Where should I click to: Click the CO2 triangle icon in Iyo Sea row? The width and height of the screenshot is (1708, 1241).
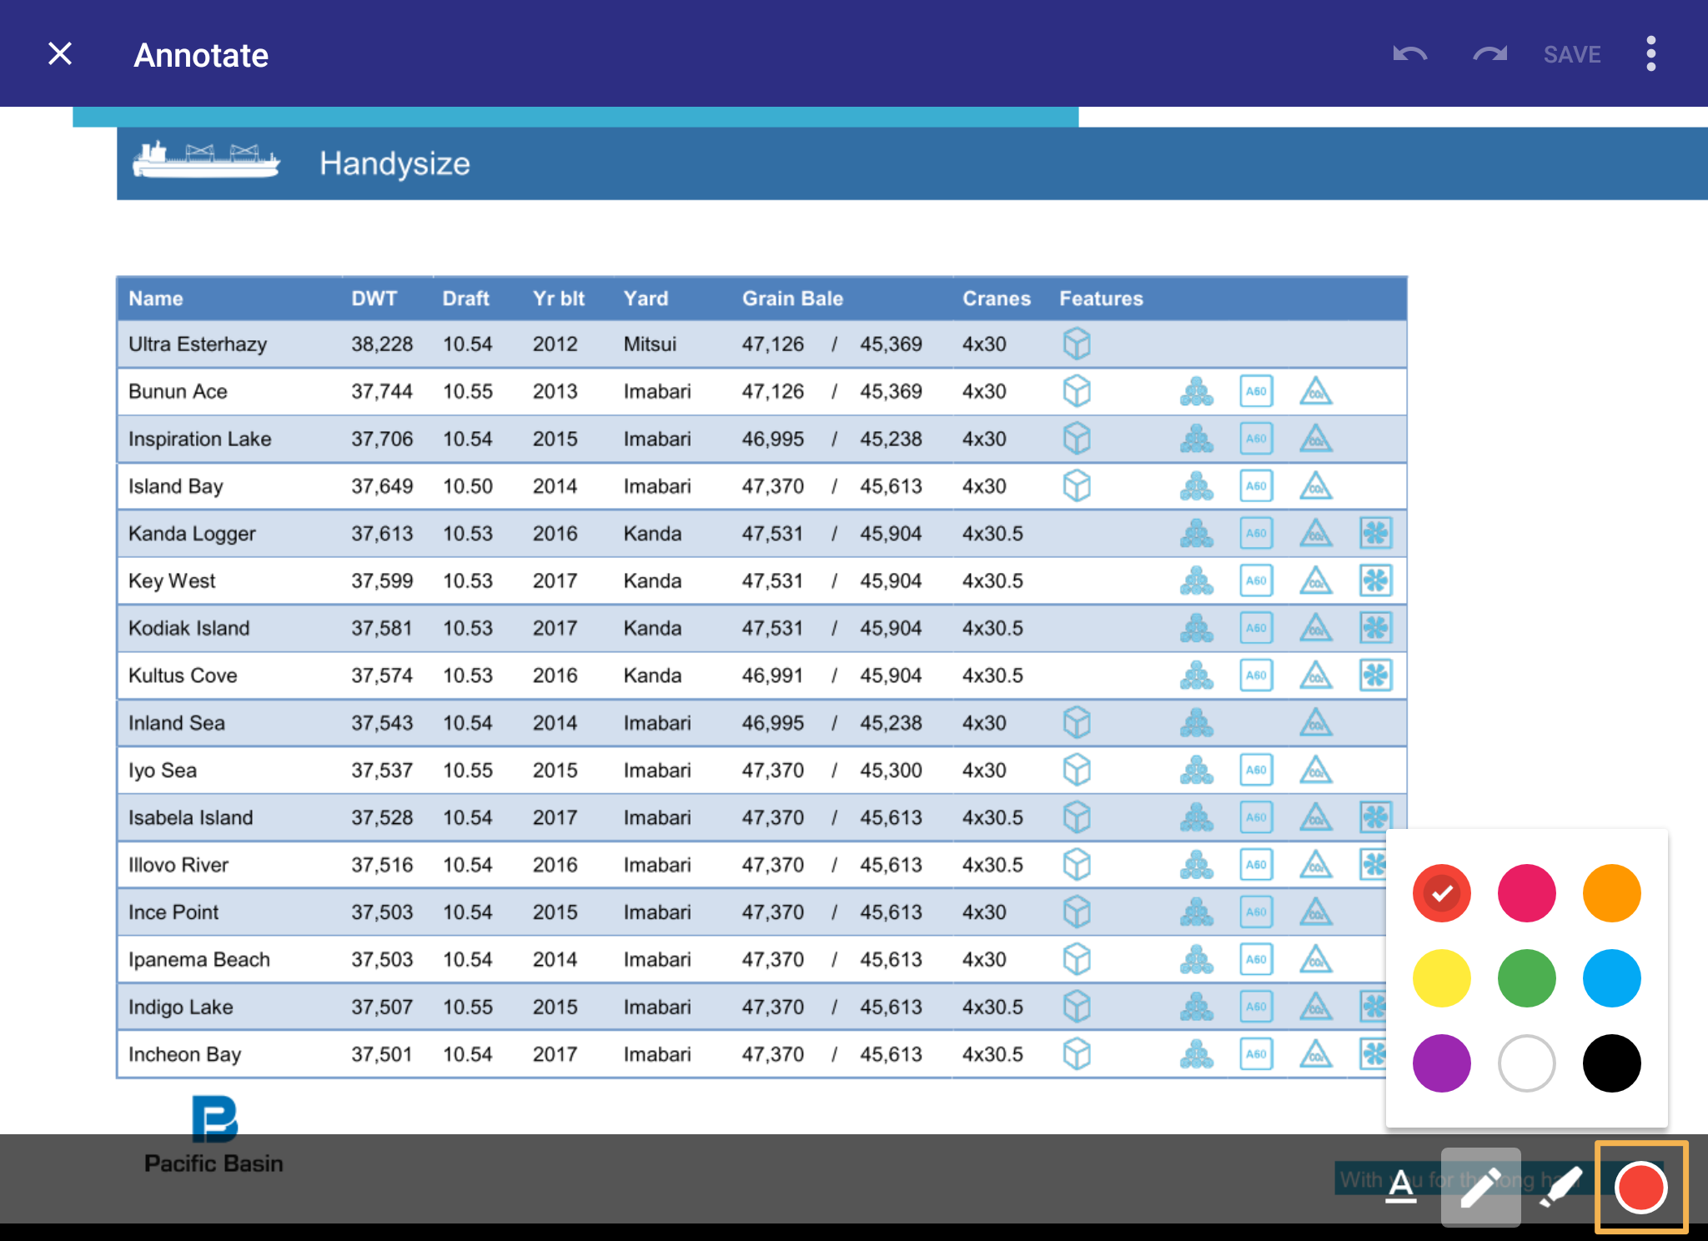[1316, 770]
